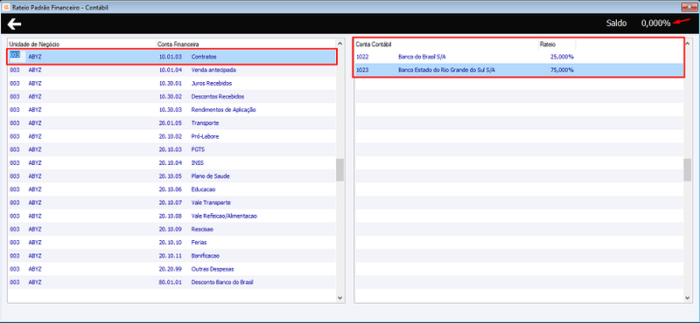Select the Vale Refeicao/Alimentacao row
Image resolution: width=700 pixels, height=323 pixels.
(x=171, y=216)
